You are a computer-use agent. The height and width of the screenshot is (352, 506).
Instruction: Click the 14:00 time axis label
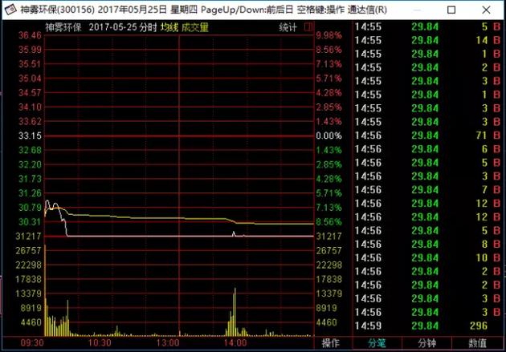point(235,343)
